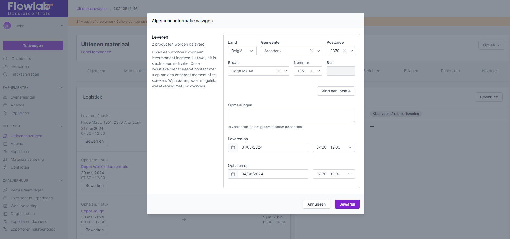Click the Bus input field
Image resolution: width=510 pixels, height=239 pixels.
pyautogui.click(x=341, y=71)
